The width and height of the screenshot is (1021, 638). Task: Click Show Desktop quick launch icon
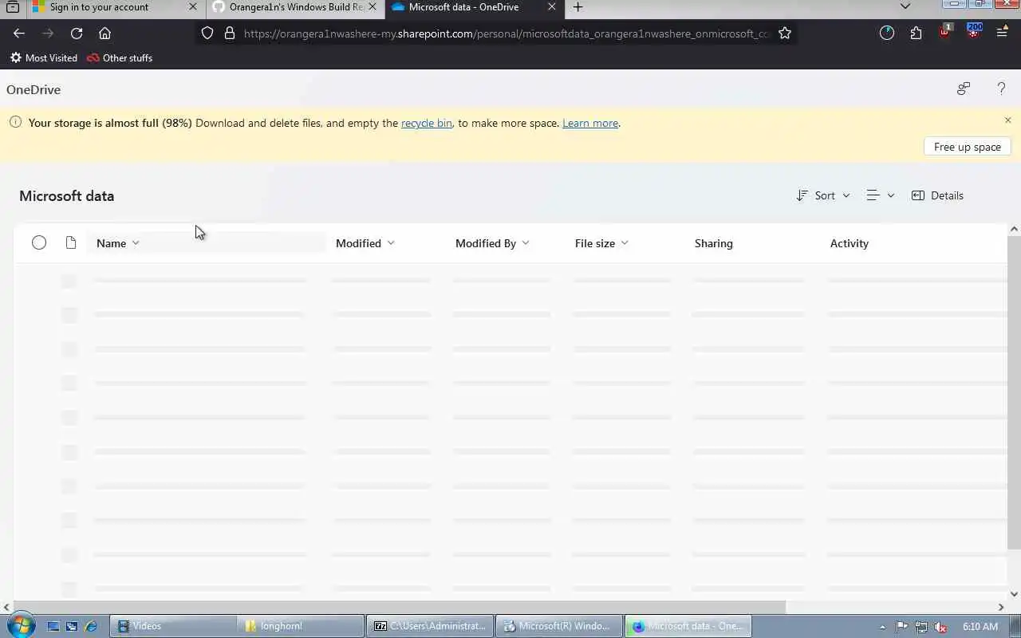tap(53, 627)
